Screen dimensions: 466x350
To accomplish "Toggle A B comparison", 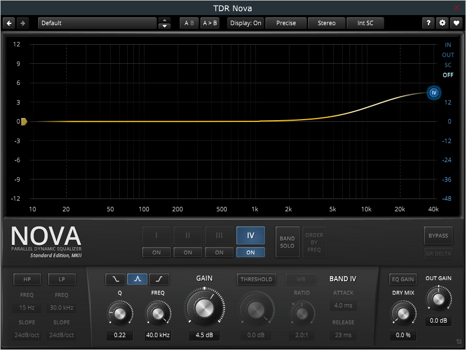I will [189, 23].
